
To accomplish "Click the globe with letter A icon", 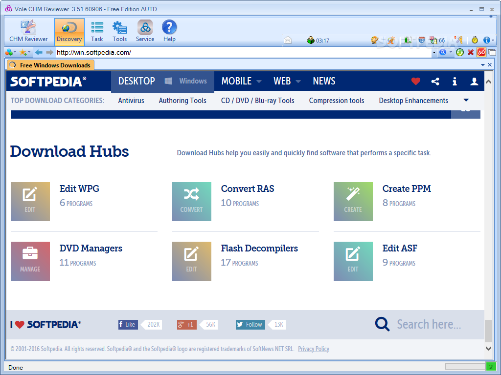I will click(x=391, y=40).
